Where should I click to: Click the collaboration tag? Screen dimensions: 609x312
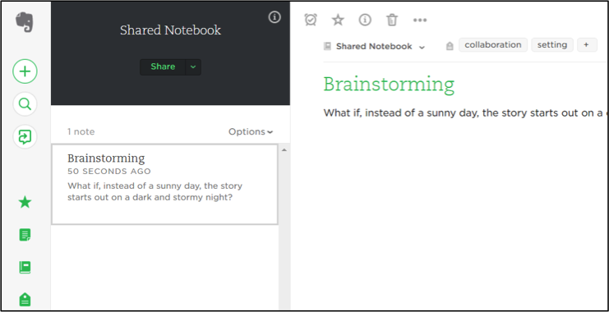click(493, 44)
